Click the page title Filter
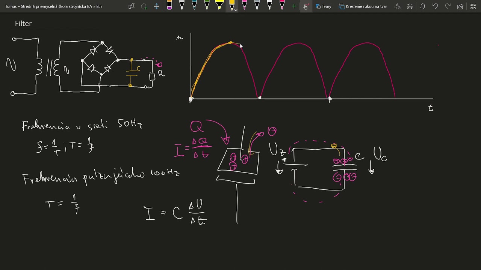This screenshot has width=481, height=270. 23,24
